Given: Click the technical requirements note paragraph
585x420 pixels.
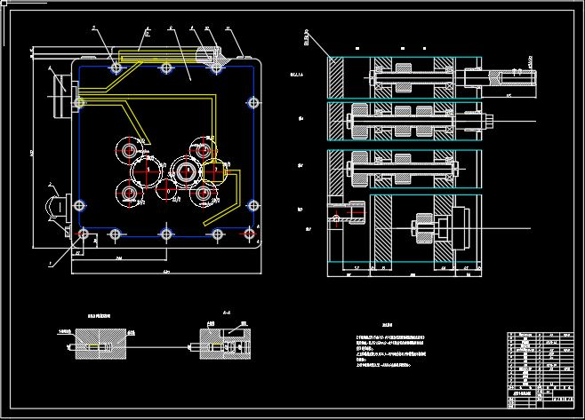Looking at the screenshot, I should (391, 351).
